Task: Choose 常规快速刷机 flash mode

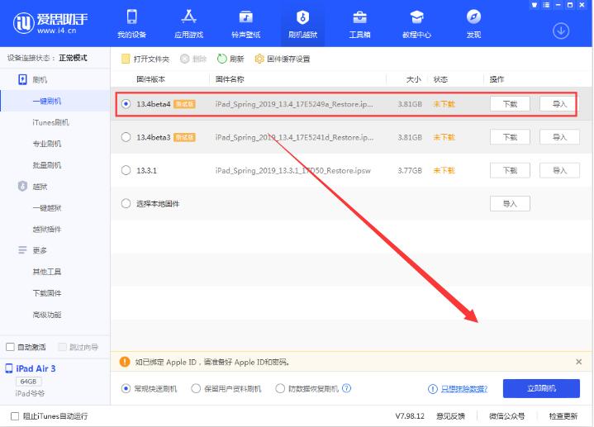Action: click(126, 388)
